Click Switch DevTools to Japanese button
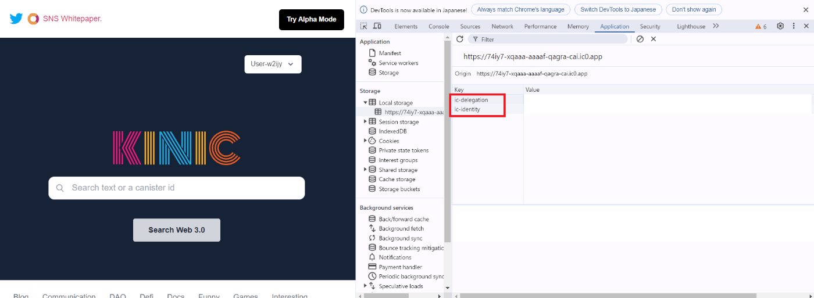 (618, 9)
